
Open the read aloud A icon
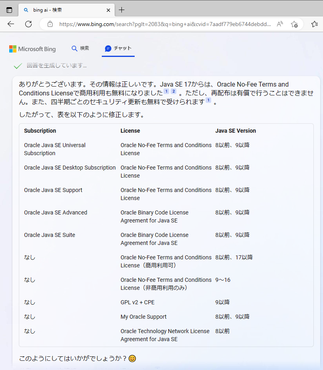click(279, 24)
